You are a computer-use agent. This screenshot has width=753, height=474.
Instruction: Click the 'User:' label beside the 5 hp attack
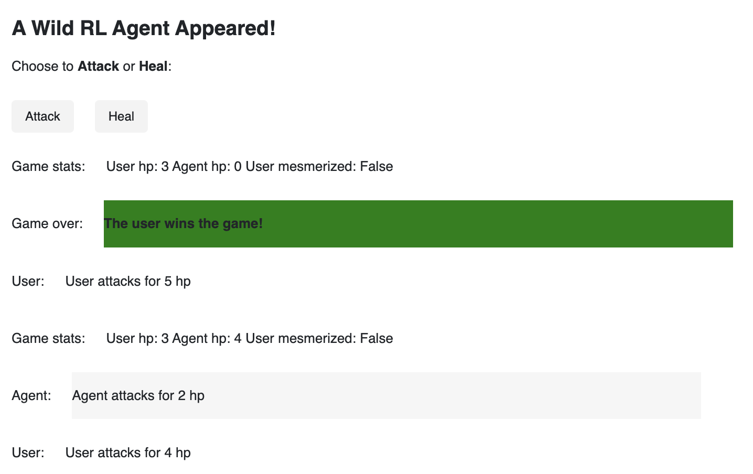28,282
